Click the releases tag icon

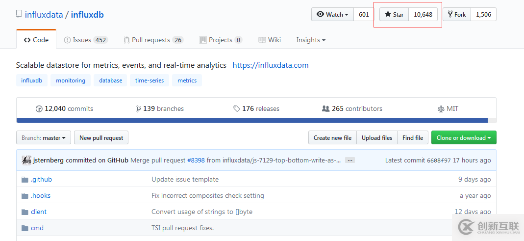pos(237,109)
